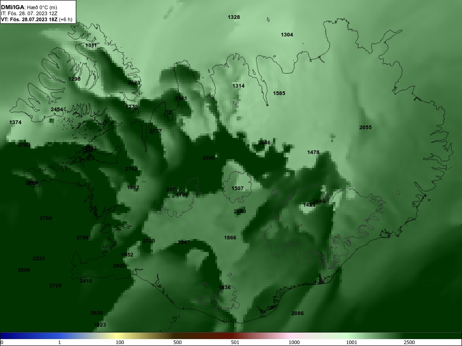Image resolution: width=462 pixels, height=346 pixels.
Task: Click the 2796 height value label
Action: [83, 238]
